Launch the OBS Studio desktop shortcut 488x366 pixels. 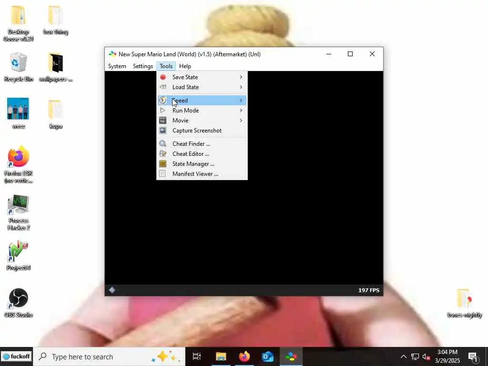19,303
